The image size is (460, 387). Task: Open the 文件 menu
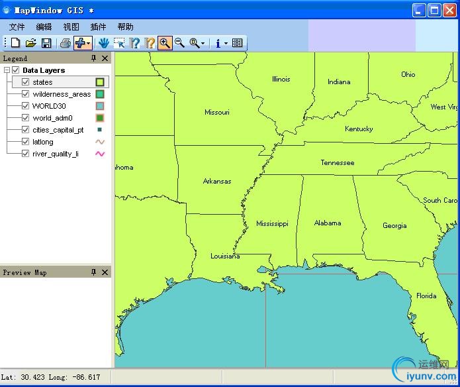tap(17, 27)
